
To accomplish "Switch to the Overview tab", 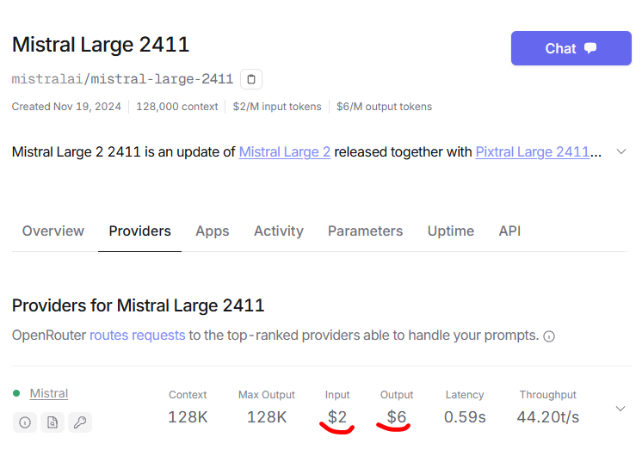I will 53,231.
